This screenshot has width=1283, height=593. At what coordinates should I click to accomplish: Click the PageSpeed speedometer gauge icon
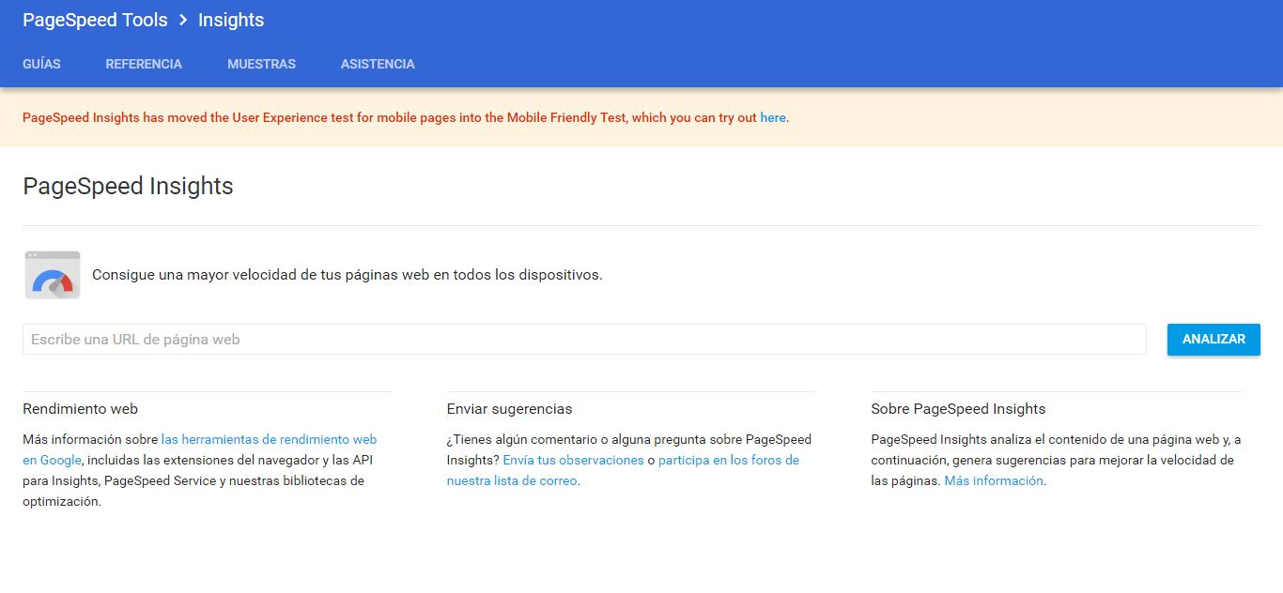pos(53,275)
